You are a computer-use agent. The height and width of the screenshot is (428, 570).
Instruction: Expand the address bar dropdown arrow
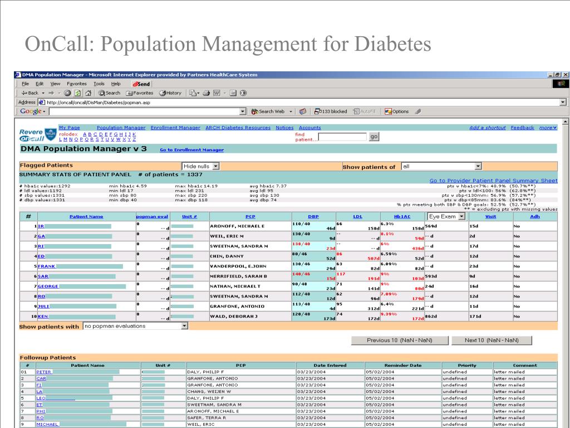(563, 103)
